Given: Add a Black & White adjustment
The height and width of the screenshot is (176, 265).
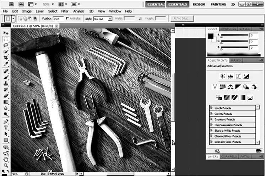Looking at the screenshot, I should click(238, 87).
